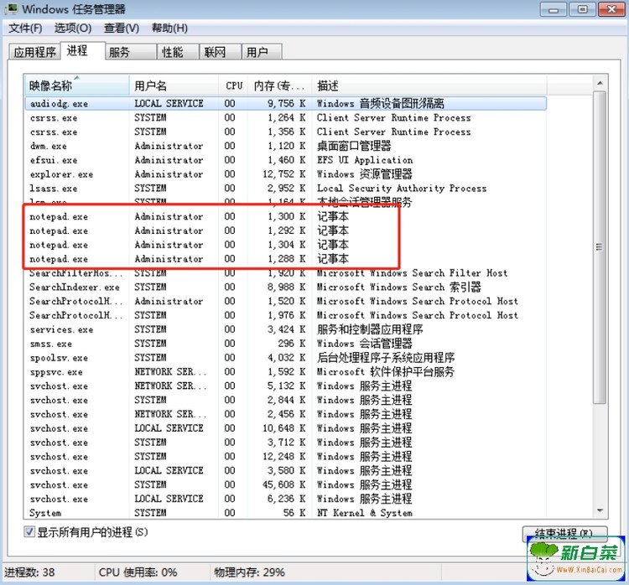Viewport: 629px width, 585px height.
Task: Switch to the 用户 tab
Action: 262,52
